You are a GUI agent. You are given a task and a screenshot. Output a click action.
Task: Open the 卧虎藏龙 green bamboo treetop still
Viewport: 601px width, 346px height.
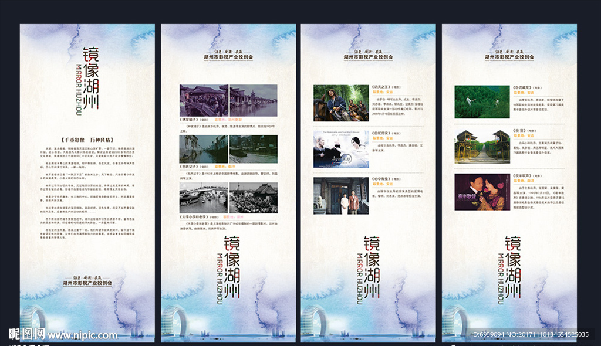click(x=482, y=102)
